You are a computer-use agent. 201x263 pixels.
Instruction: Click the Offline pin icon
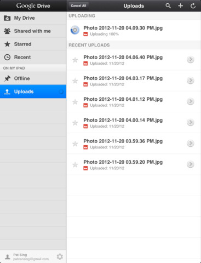click(x=7, y=78)
